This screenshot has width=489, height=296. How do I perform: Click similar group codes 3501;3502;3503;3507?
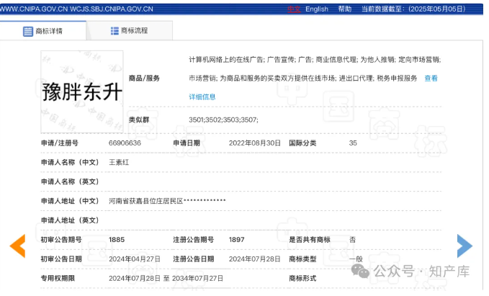[x=223, y=119]
